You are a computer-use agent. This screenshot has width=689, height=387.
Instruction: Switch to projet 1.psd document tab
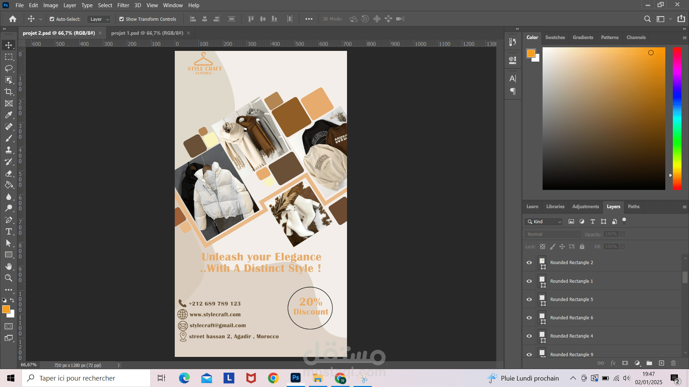pyautogui.click(x=147, y=33)
